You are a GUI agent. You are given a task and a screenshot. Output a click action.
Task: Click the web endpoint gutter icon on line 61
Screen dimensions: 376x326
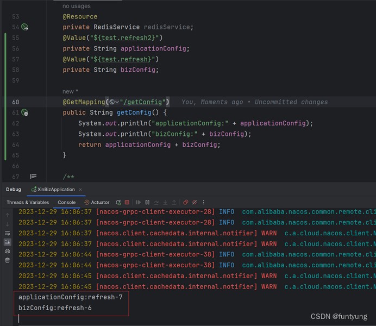[x=24, y=112]
